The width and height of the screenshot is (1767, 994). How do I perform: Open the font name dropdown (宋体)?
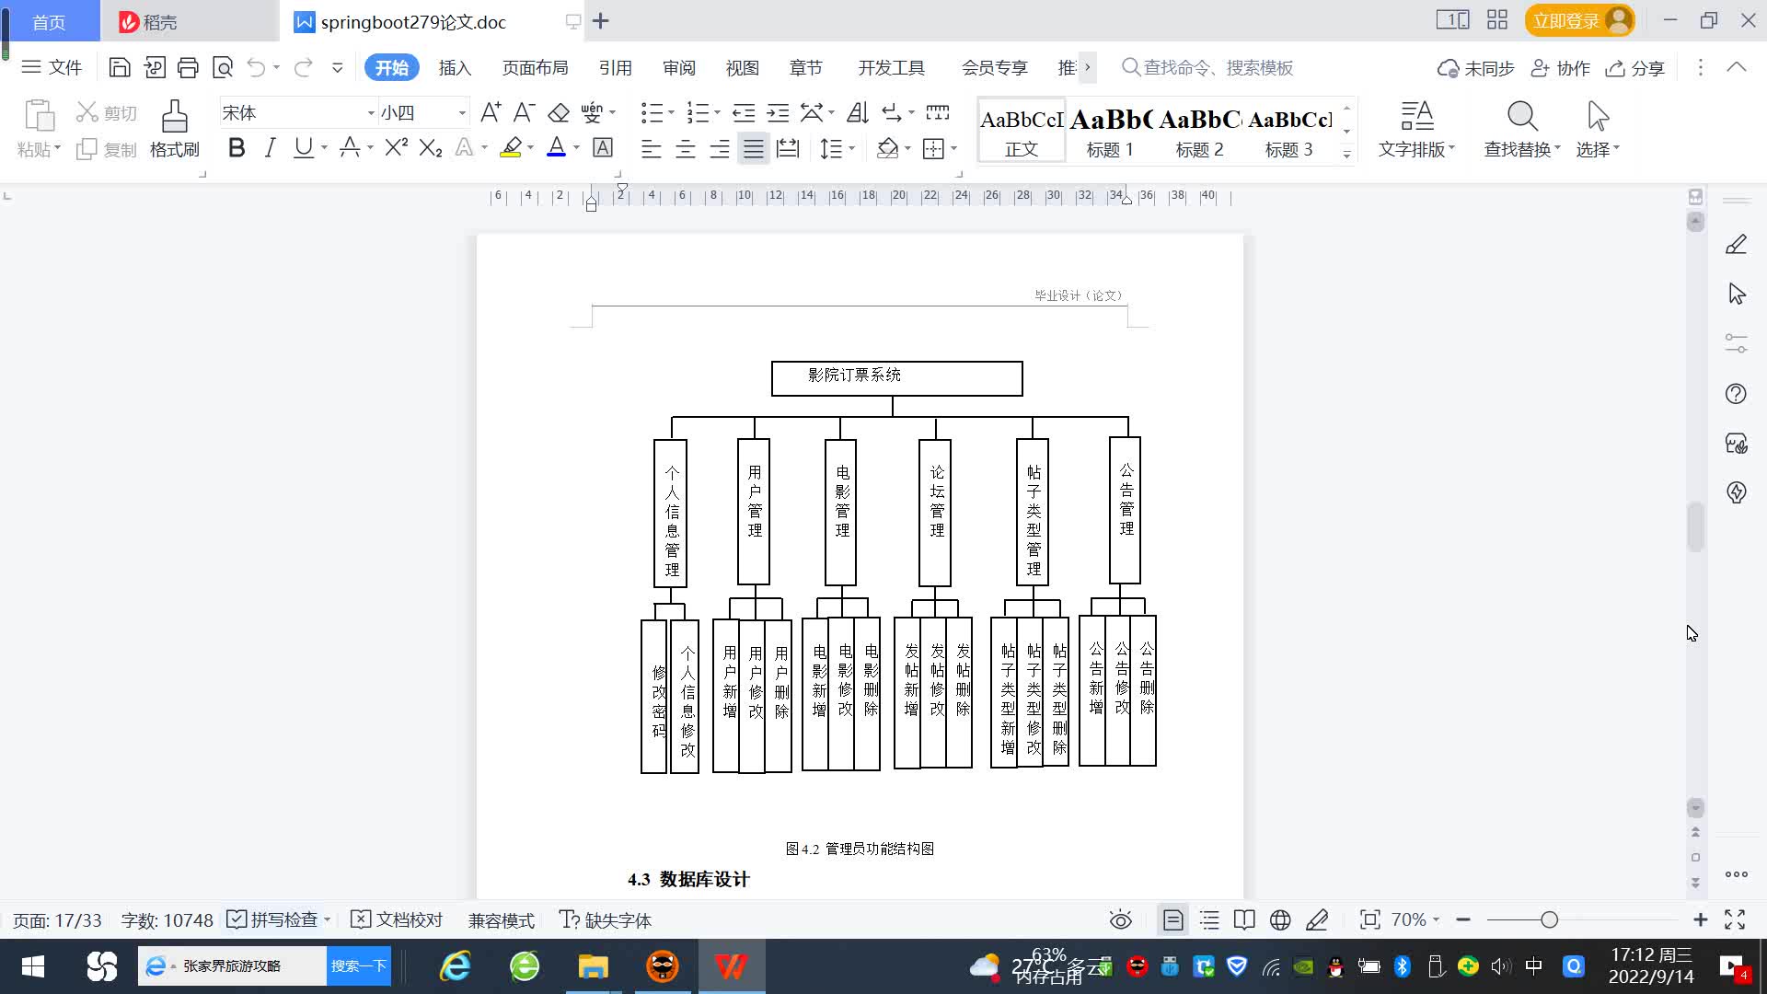pyautogui.click(x=371, y=113)
